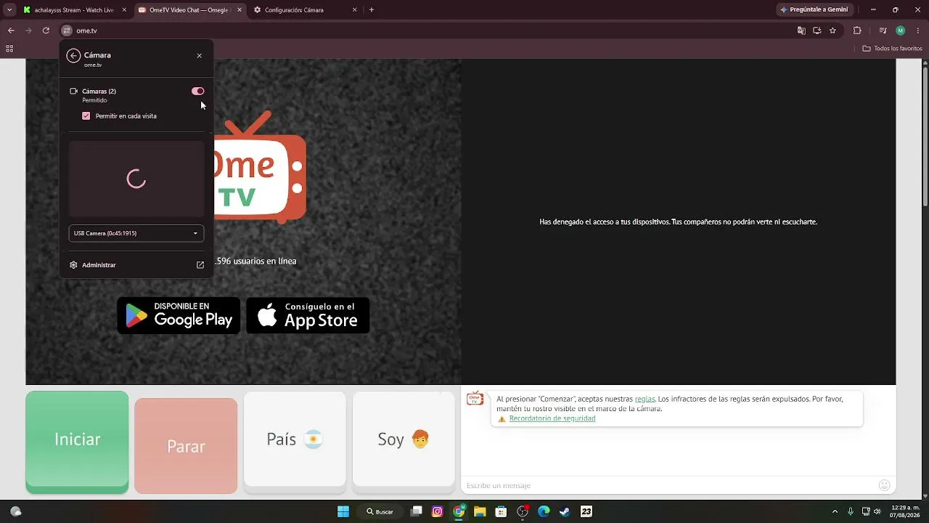Open the extensions puzzle icon
The height and width of the screenshot is (523, 929).
(857, 31)
